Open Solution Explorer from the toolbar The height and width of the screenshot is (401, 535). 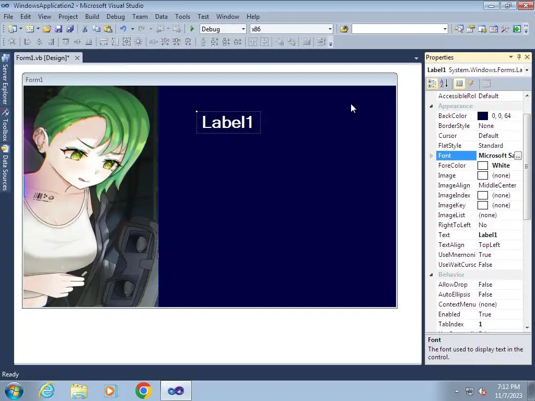coord(459,29)
